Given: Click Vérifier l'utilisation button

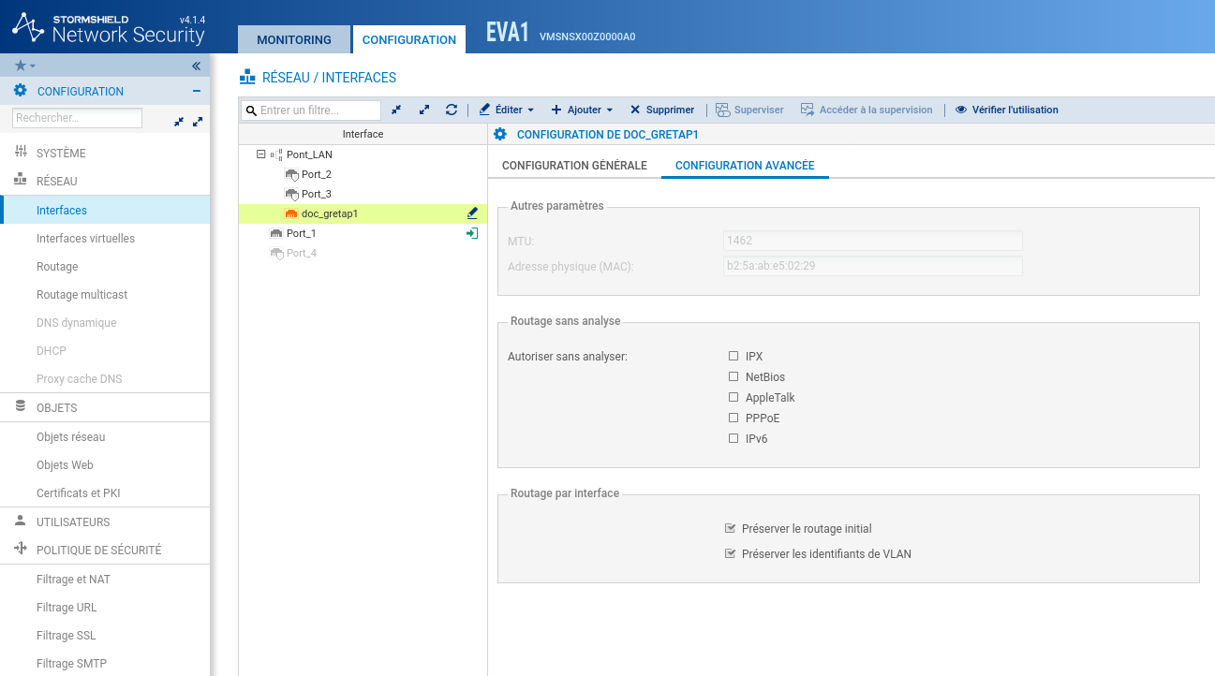Looking at the screenshot, I should [x=1007, y=110].
